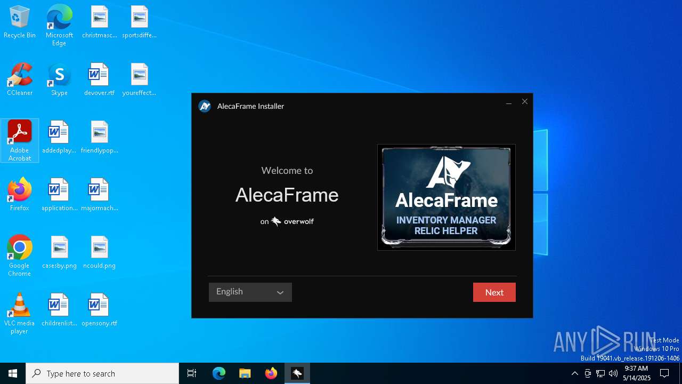Click the Next button in installer
This screenshot has height=384, width=682.
point(494,292)
